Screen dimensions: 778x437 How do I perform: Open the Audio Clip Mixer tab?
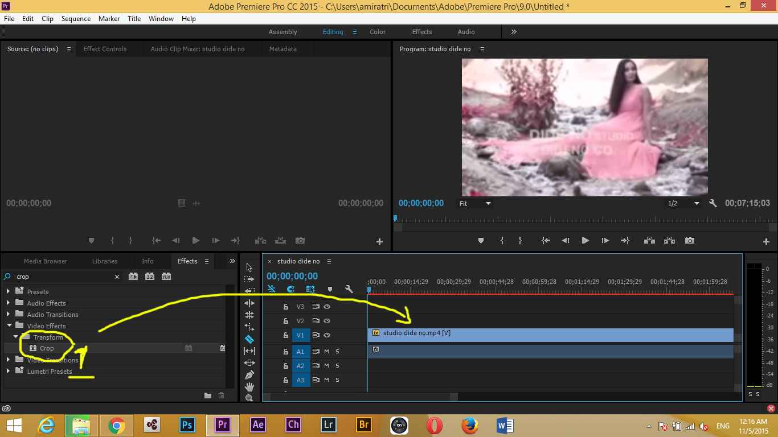coord(198,49)
